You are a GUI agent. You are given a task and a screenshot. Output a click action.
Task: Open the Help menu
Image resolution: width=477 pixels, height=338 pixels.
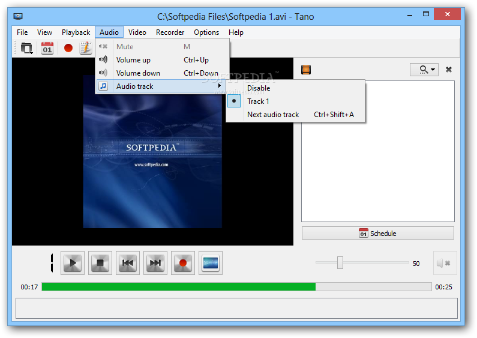pos(236,32)
